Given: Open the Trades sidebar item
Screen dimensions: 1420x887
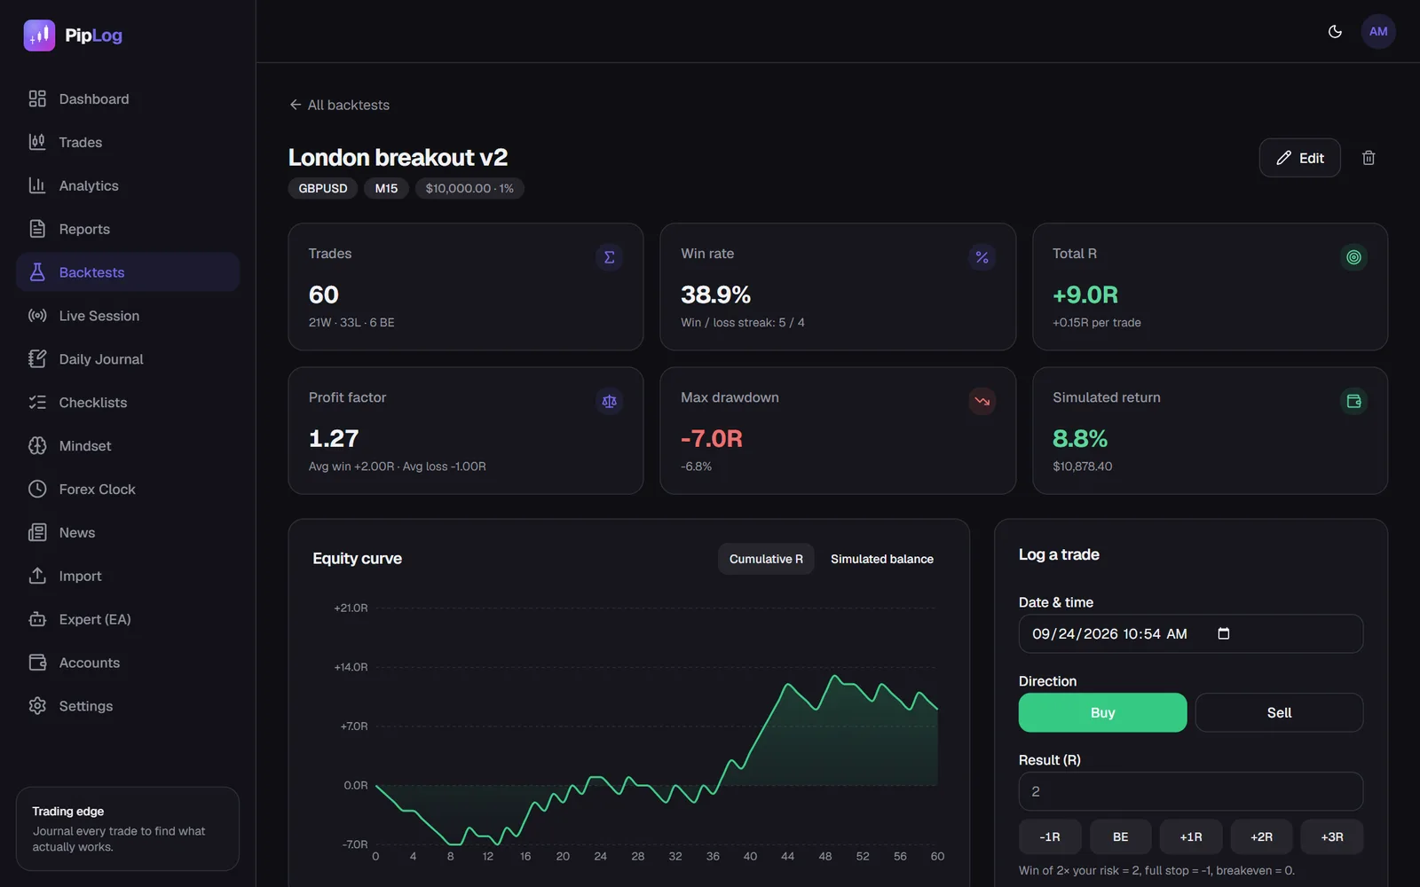Looking at the screenshot, I should (128, 142).
